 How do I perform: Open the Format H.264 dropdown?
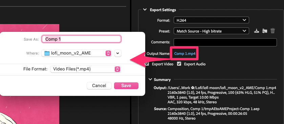(x=211, y=20)
